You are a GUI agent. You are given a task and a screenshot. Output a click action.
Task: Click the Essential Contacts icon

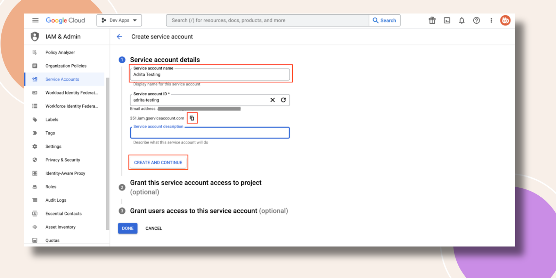(35, 214)
